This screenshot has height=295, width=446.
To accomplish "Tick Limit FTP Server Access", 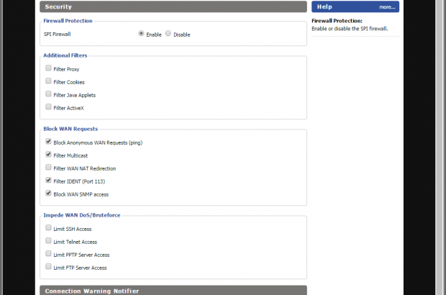I will 48,267.
